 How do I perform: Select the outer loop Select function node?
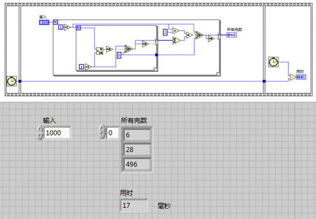point(200,35)
